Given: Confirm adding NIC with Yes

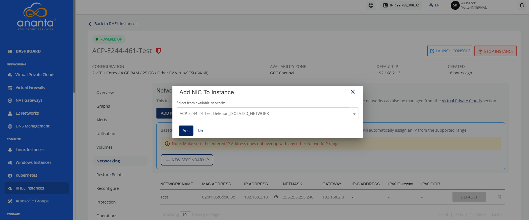Looking at the screenshot, I should pyautogui.click(x=186, y=131).
